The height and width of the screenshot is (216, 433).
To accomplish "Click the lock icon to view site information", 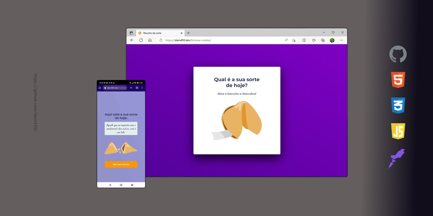I will click(x=160, y=40).
